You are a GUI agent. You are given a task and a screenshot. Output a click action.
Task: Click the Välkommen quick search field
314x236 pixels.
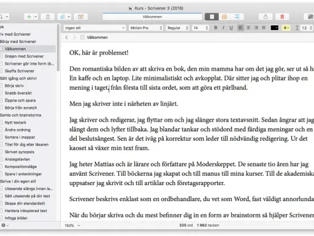tap(152, 17)
